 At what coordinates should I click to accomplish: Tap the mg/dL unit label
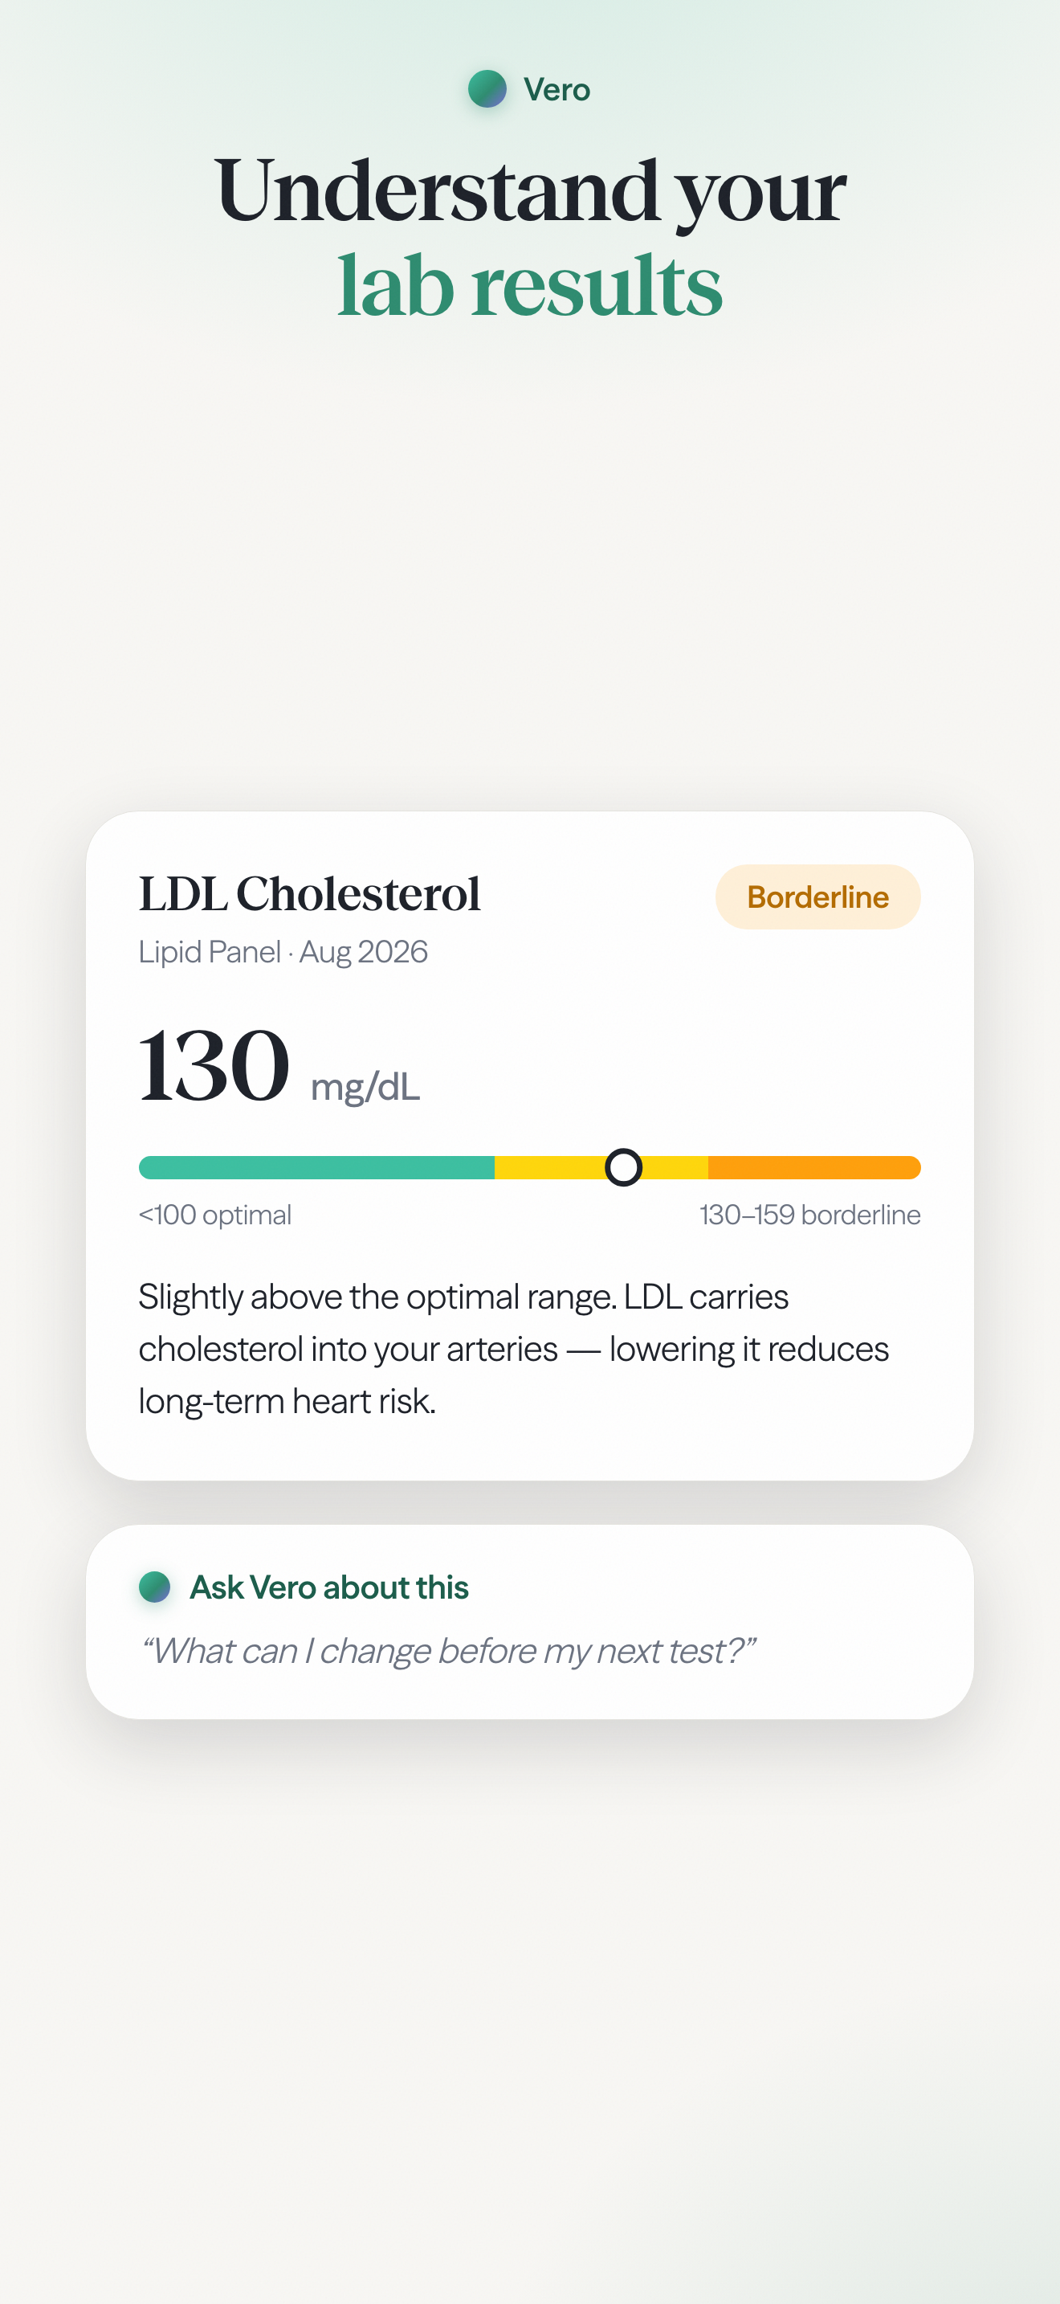(x=365, y=1087)
